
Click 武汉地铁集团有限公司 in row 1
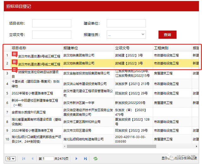(79, 55)
